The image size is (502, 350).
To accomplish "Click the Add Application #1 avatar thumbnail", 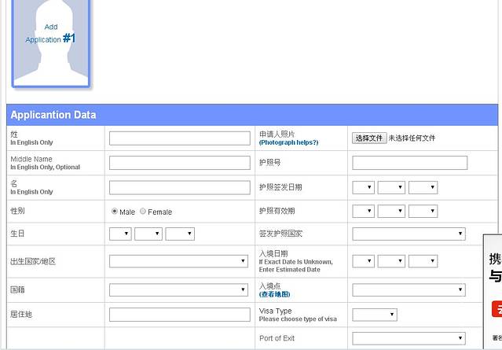I will (50, 41).
